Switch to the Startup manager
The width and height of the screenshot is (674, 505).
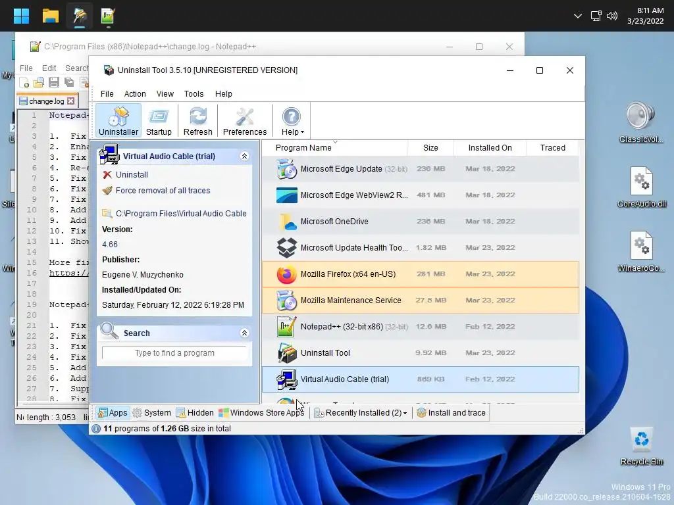(159, 121)
